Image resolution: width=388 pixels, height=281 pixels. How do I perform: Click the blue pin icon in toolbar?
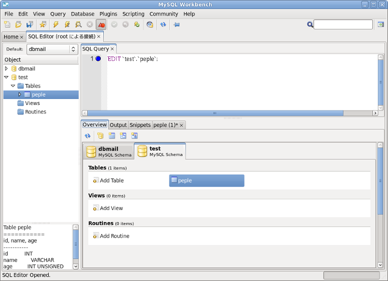pyautogui.click(x=176, y=24)
